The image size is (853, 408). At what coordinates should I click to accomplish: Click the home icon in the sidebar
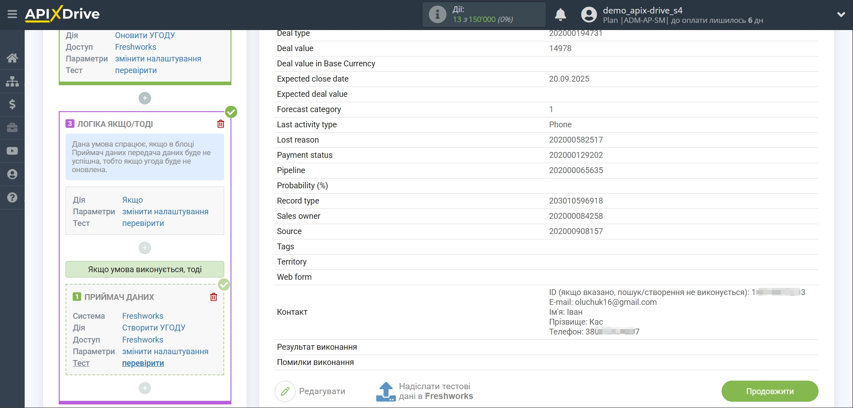[x=12, y=58]
